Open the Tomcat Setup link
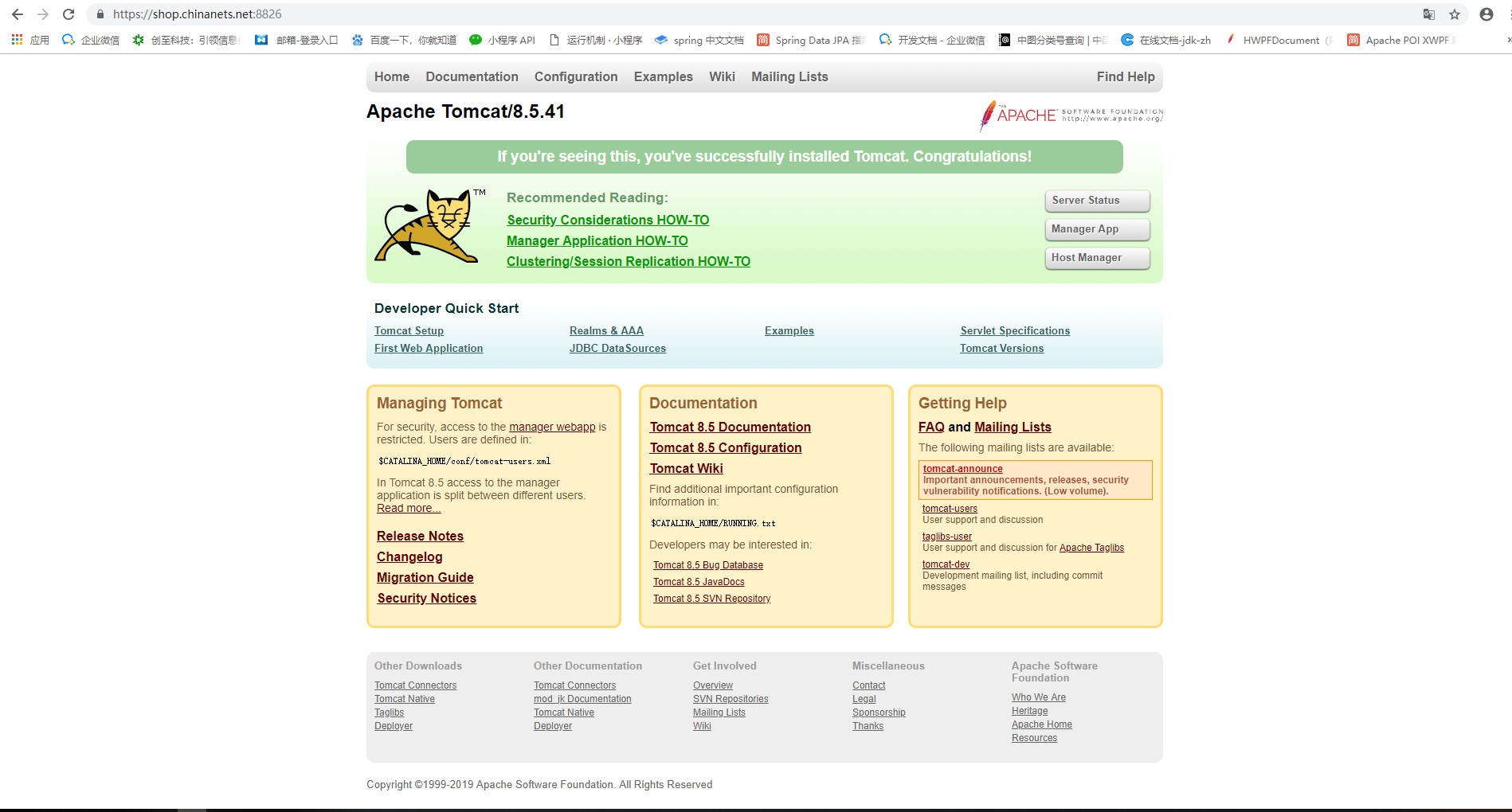The height and width of the screenshot is (812, 1512). pyautogui.click(x=409, y=330)
